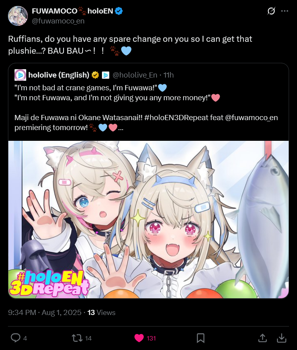297x350 pixels.
Task: Open the three-dot more options menu
Action: click(x=285, y=11)
